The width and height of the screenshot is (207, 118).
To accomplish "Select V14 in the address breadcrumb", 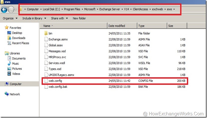I will click(126, 9).
